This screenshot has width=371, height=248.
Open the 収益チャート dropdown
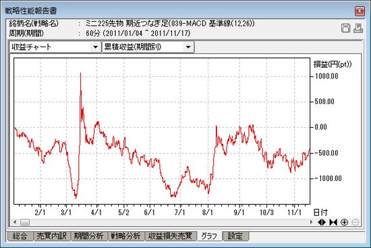[x=55, y=47]
